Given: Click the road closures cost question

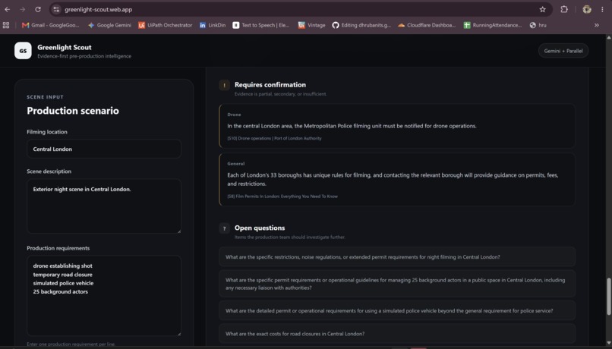Looking at the screenshot, I should [x=397, y=334].
